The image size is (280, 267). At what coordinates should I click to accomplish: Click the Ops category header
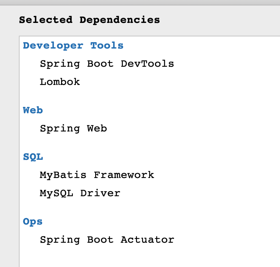coord(33,221)
